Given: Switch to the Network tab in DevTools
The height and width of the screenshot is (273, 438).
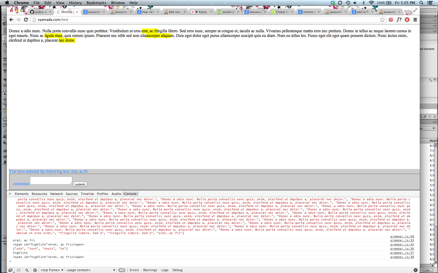Looking at the screenshot, I should pos(56,194).
